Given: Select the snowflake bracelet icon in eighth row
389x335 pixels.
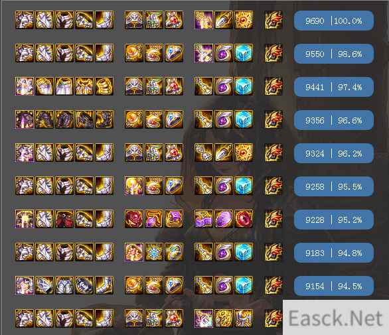Looking at the screenshot, I should 154,253.
